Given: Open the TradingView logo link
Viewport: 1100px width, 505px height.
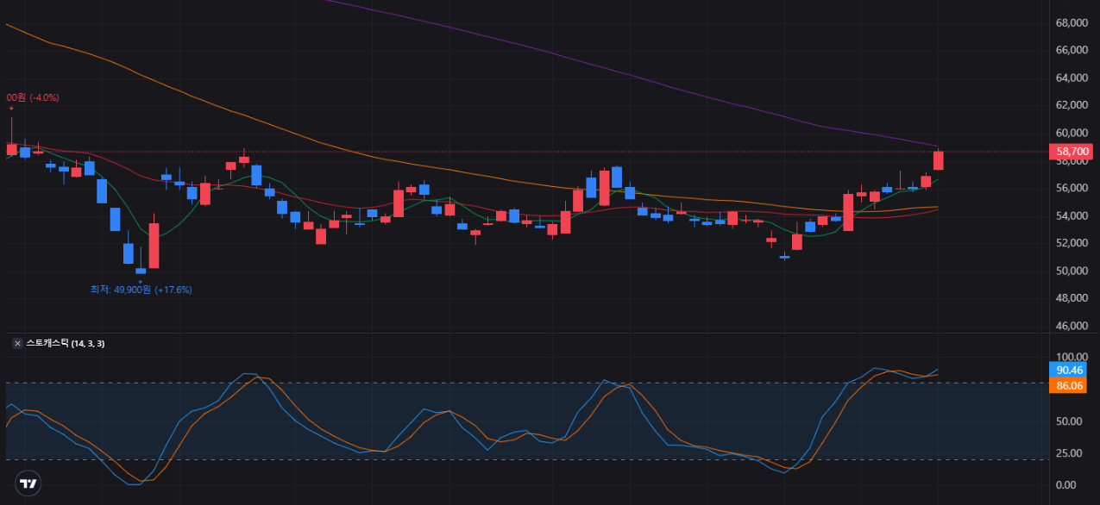Looking at the screenshot, I should pyautogui.click(x=28, y=483).
